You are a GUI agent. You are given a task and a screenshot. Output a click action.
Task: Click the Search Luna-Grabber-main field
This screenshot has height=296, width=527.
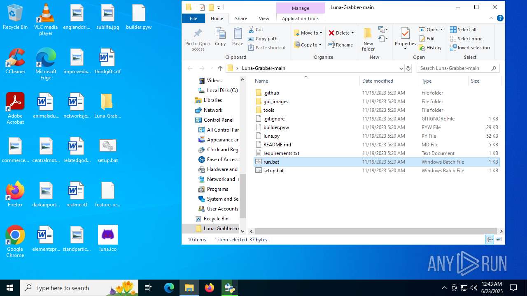(x=458, y=68)
